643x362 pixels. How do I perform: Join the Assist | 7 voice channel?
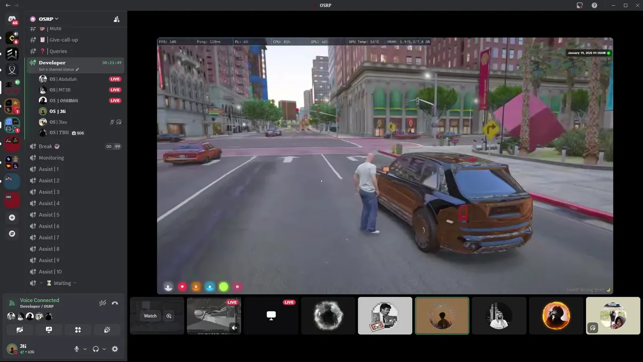[75, 238]
